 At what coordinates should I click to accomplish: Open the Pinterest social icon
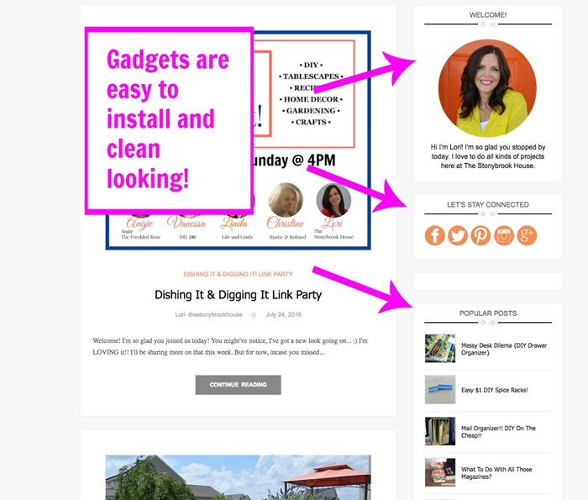tap(480, 235)
